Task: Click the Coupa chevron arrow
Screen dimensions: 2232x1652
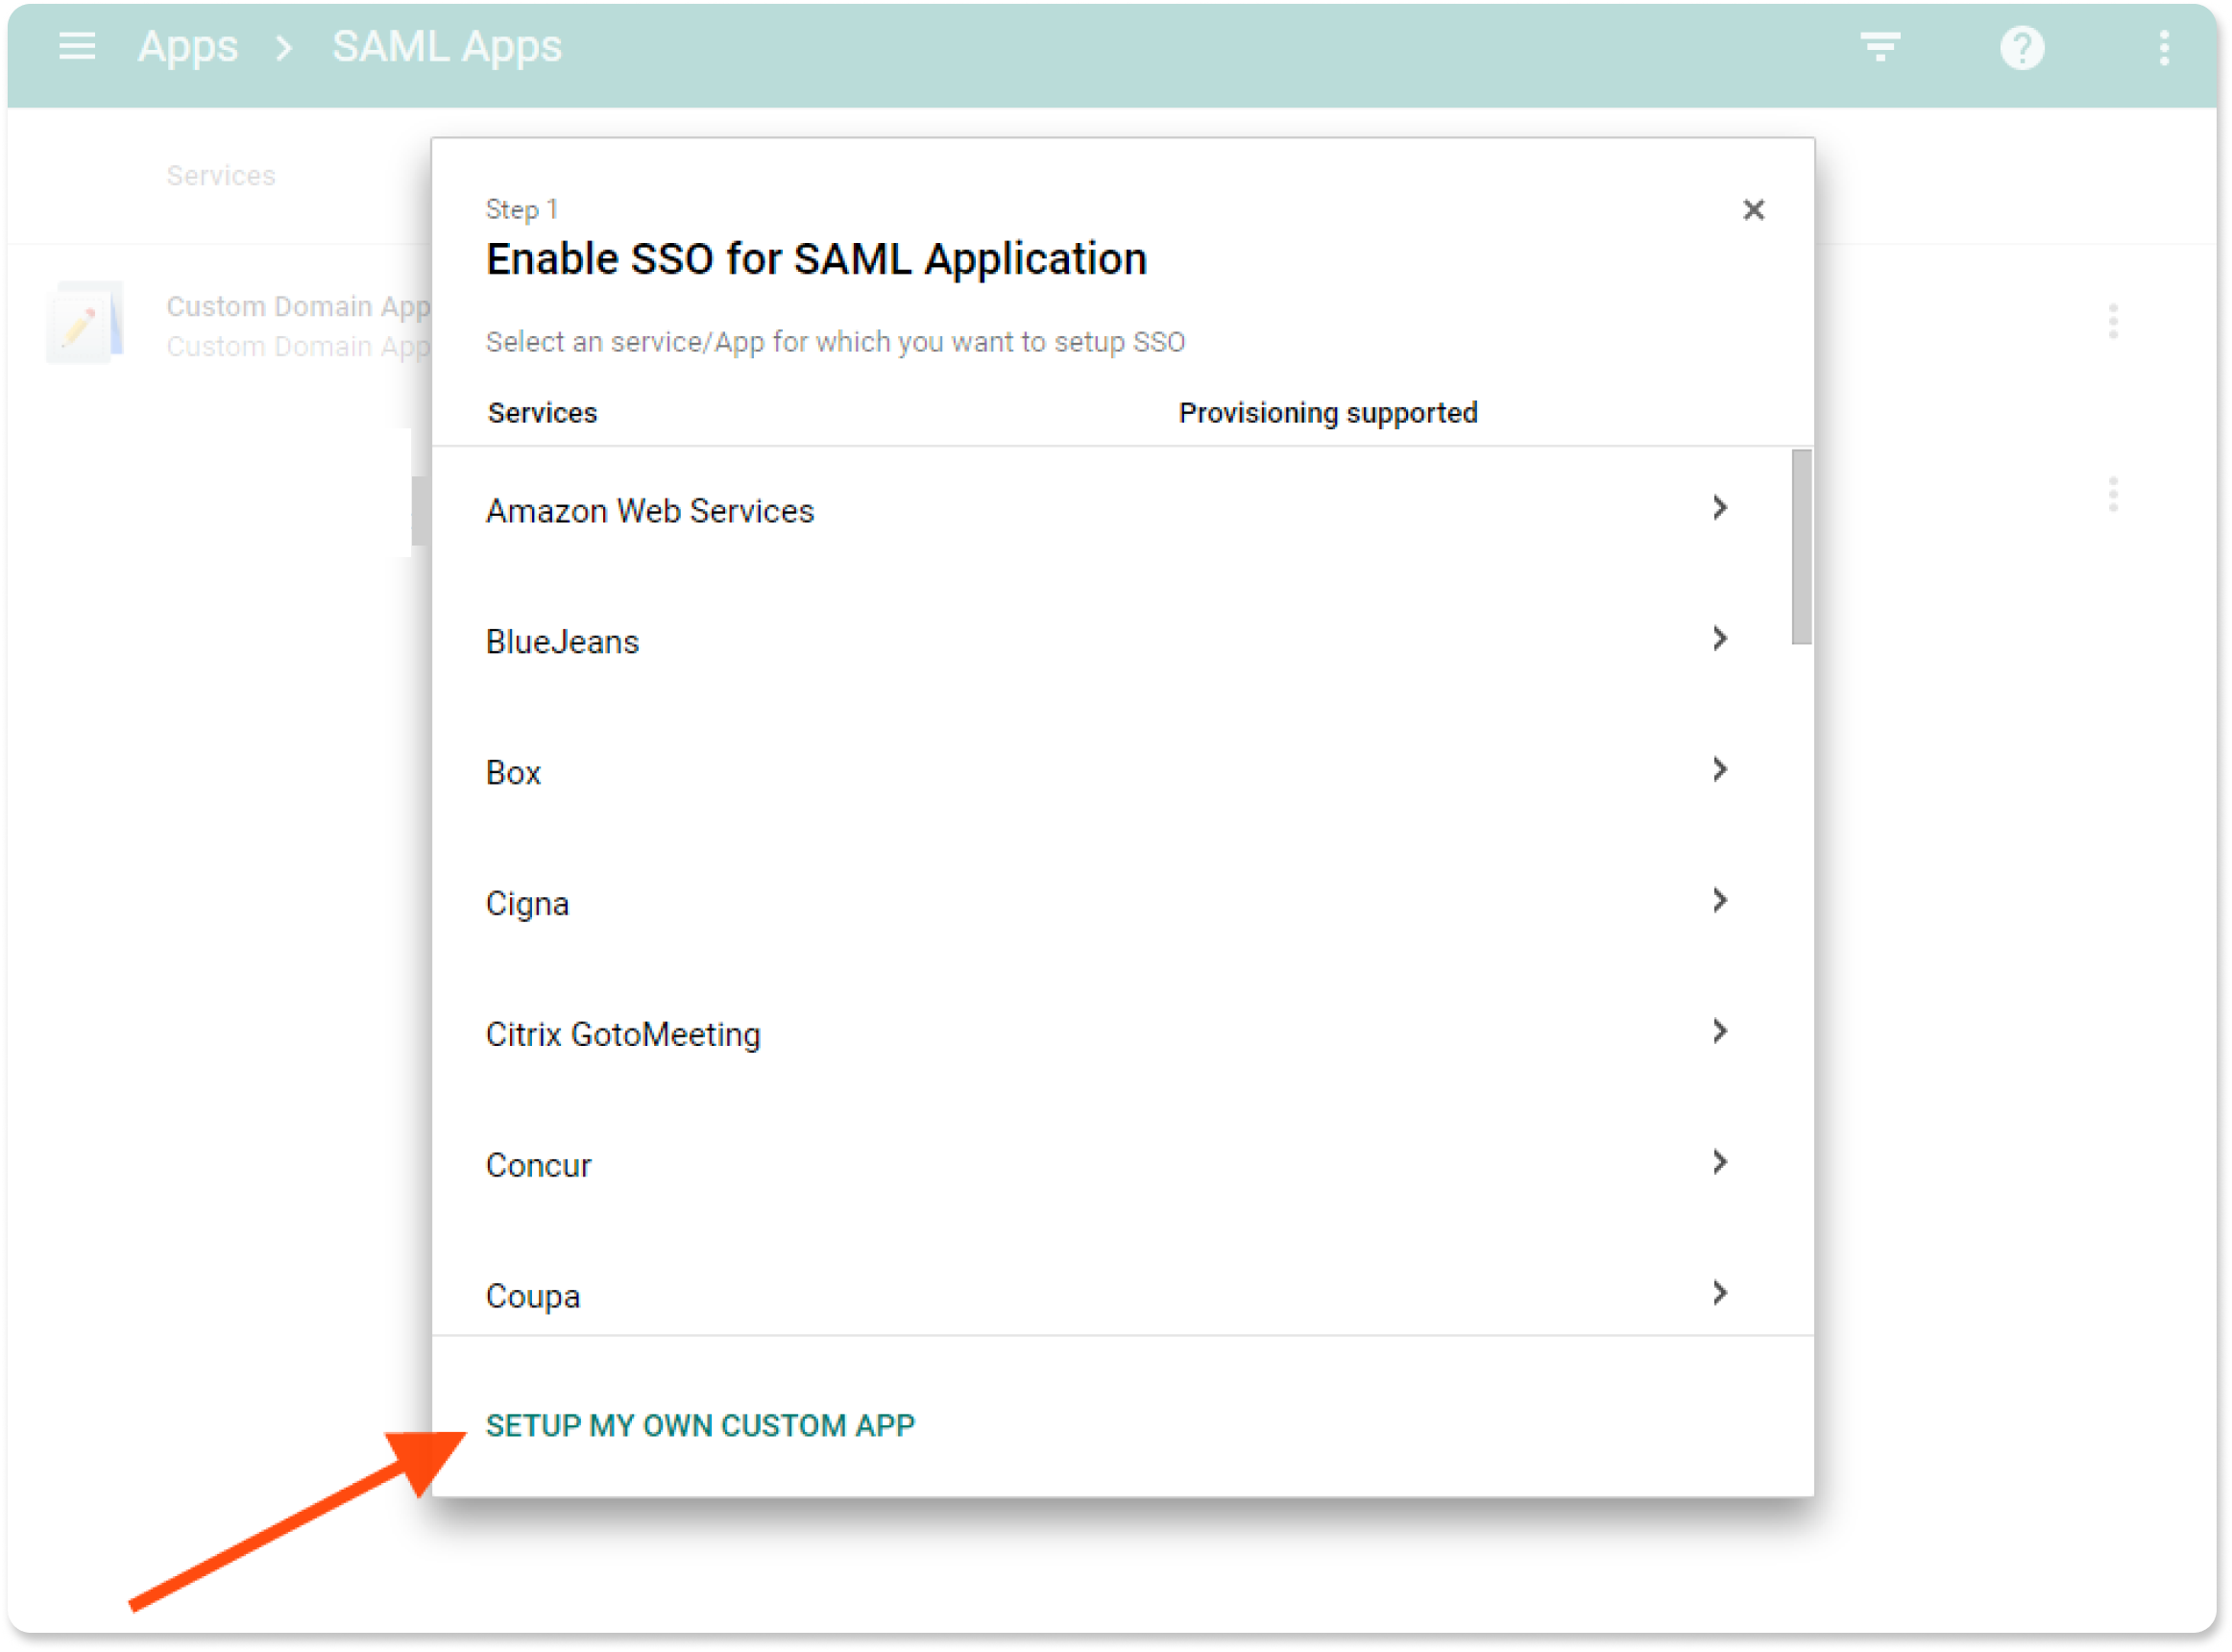Action: point(1719,1294)
